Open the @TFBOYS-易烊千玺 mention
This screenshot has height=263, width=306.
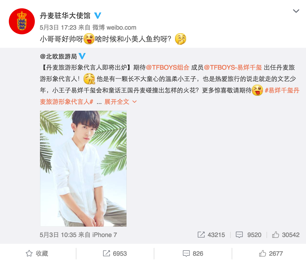tap(233, 68)
